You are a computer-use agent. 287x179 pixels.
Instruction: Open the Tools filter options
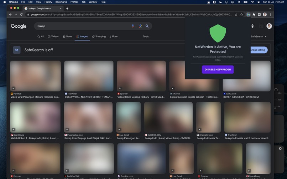pyautogui.click(x=146, y=37)
